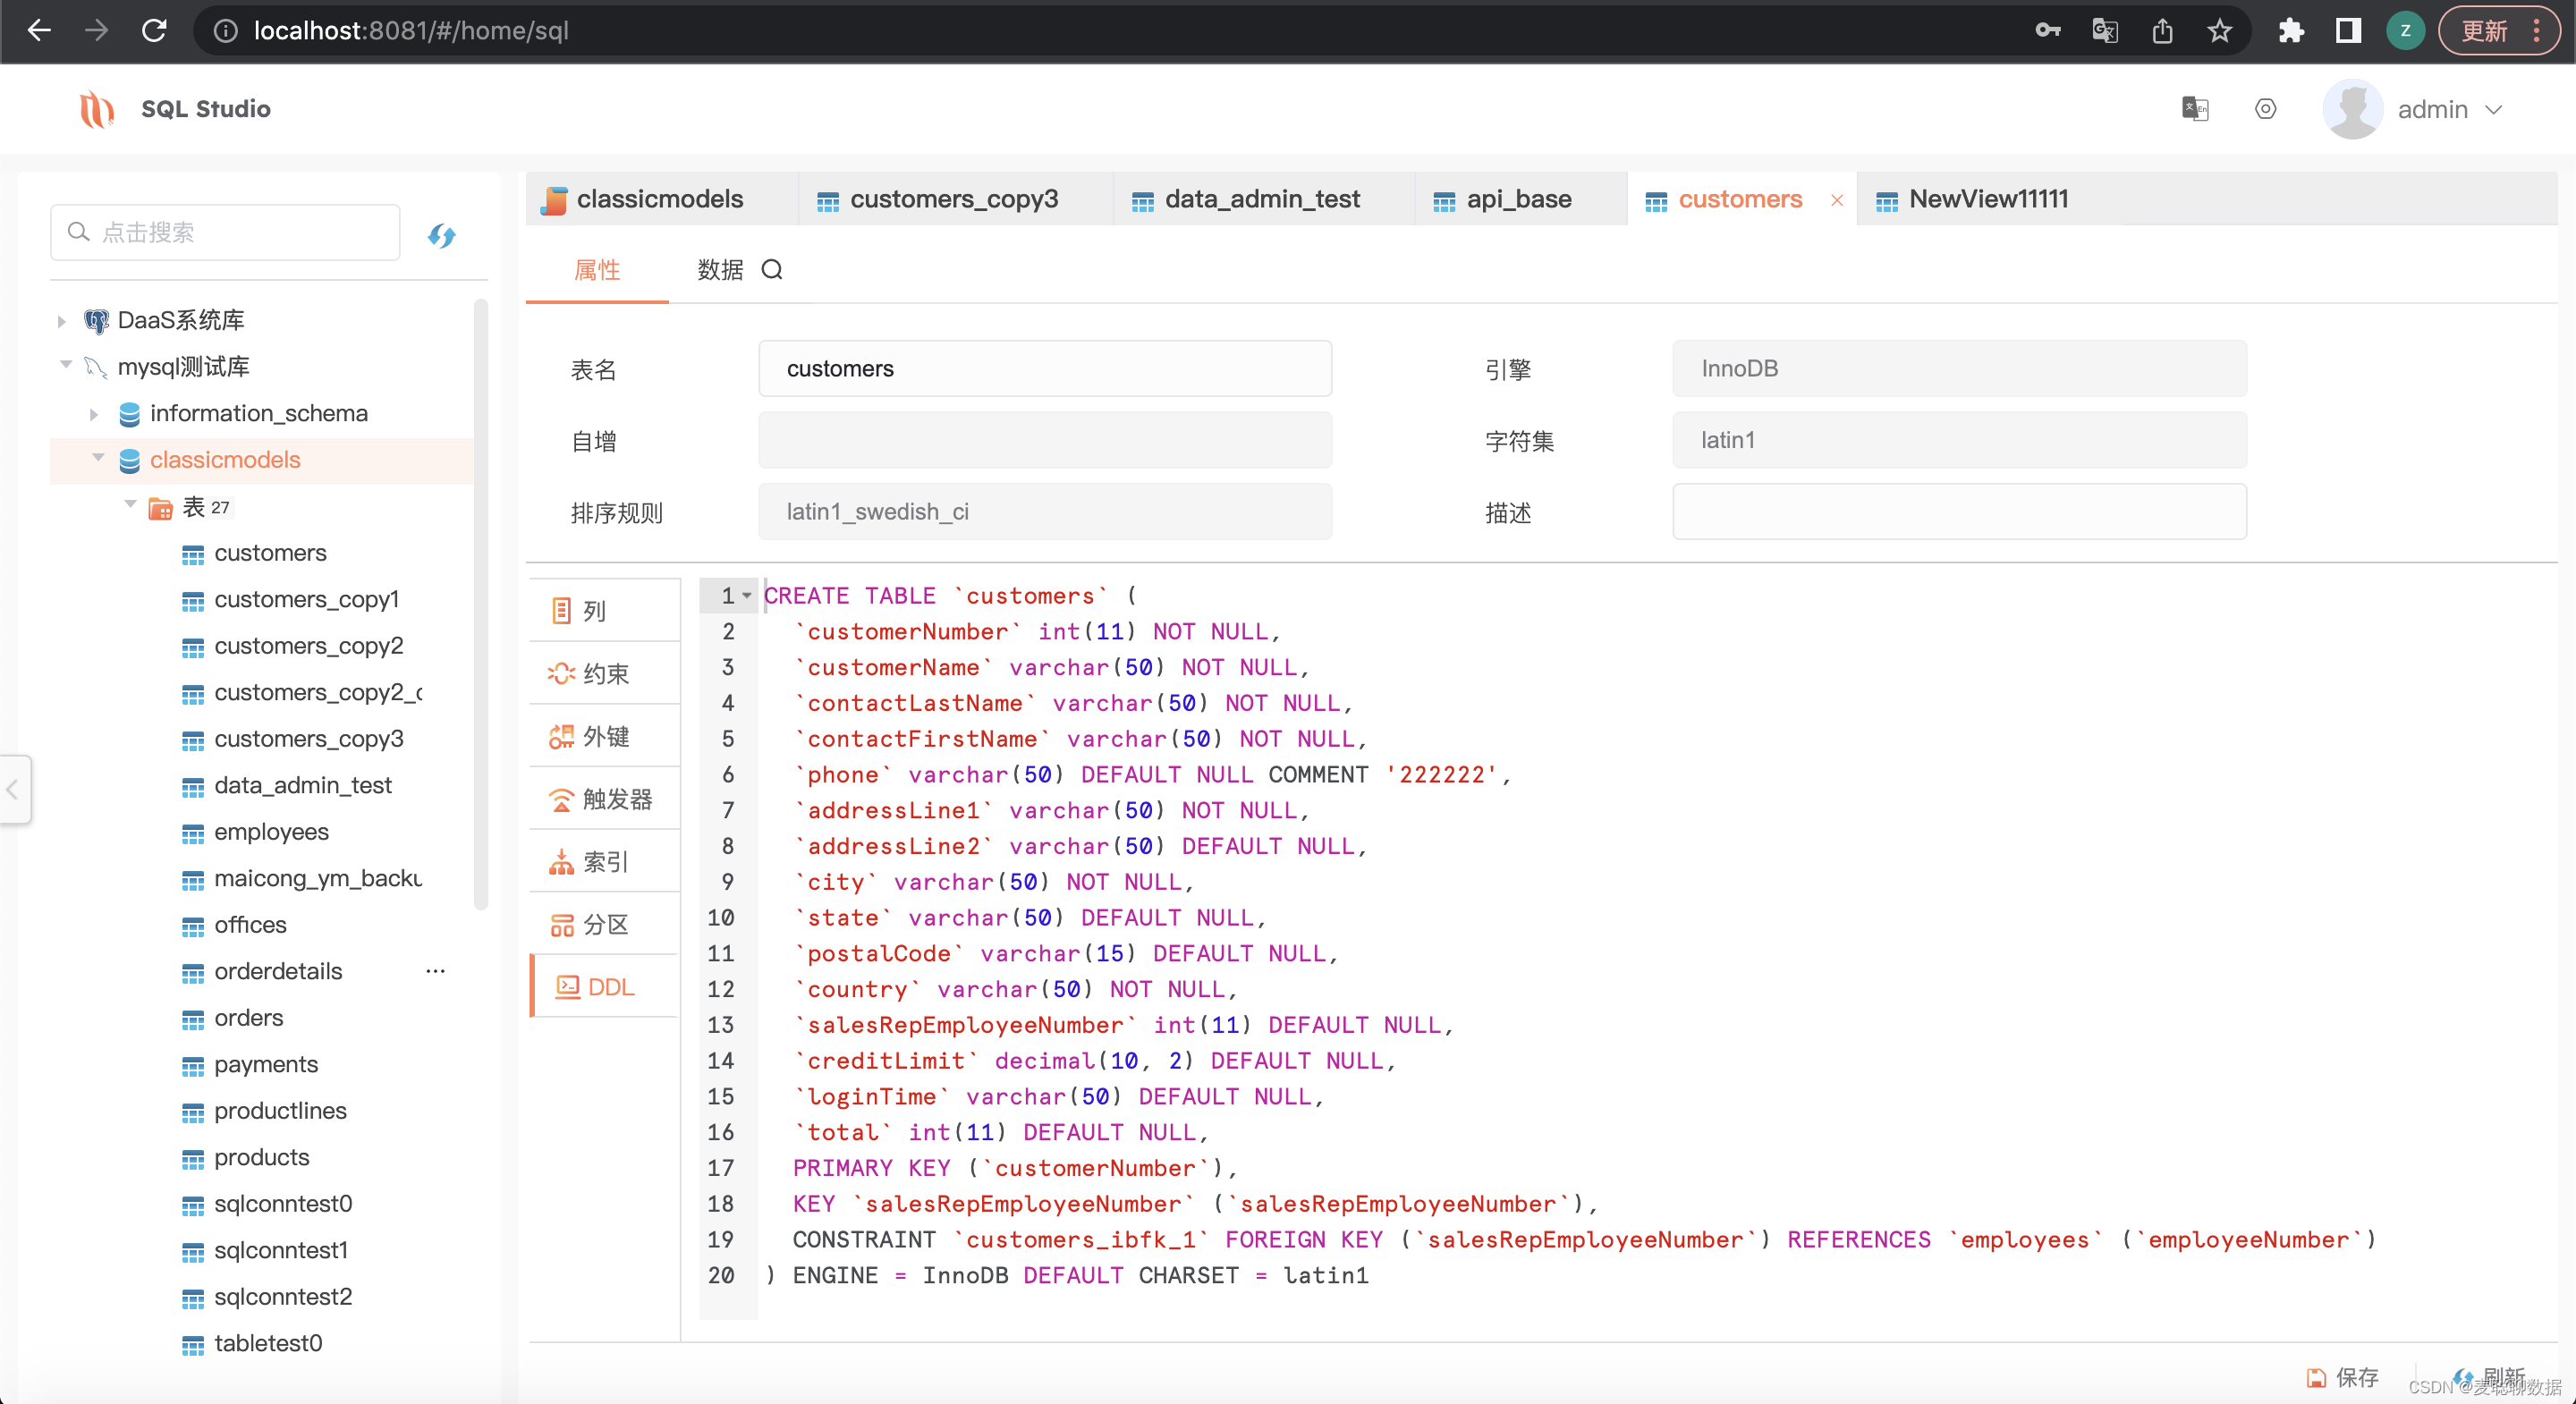Click the password key icon in address bar
This screenshot has width=2576, height=1404.
(2047, 31)
